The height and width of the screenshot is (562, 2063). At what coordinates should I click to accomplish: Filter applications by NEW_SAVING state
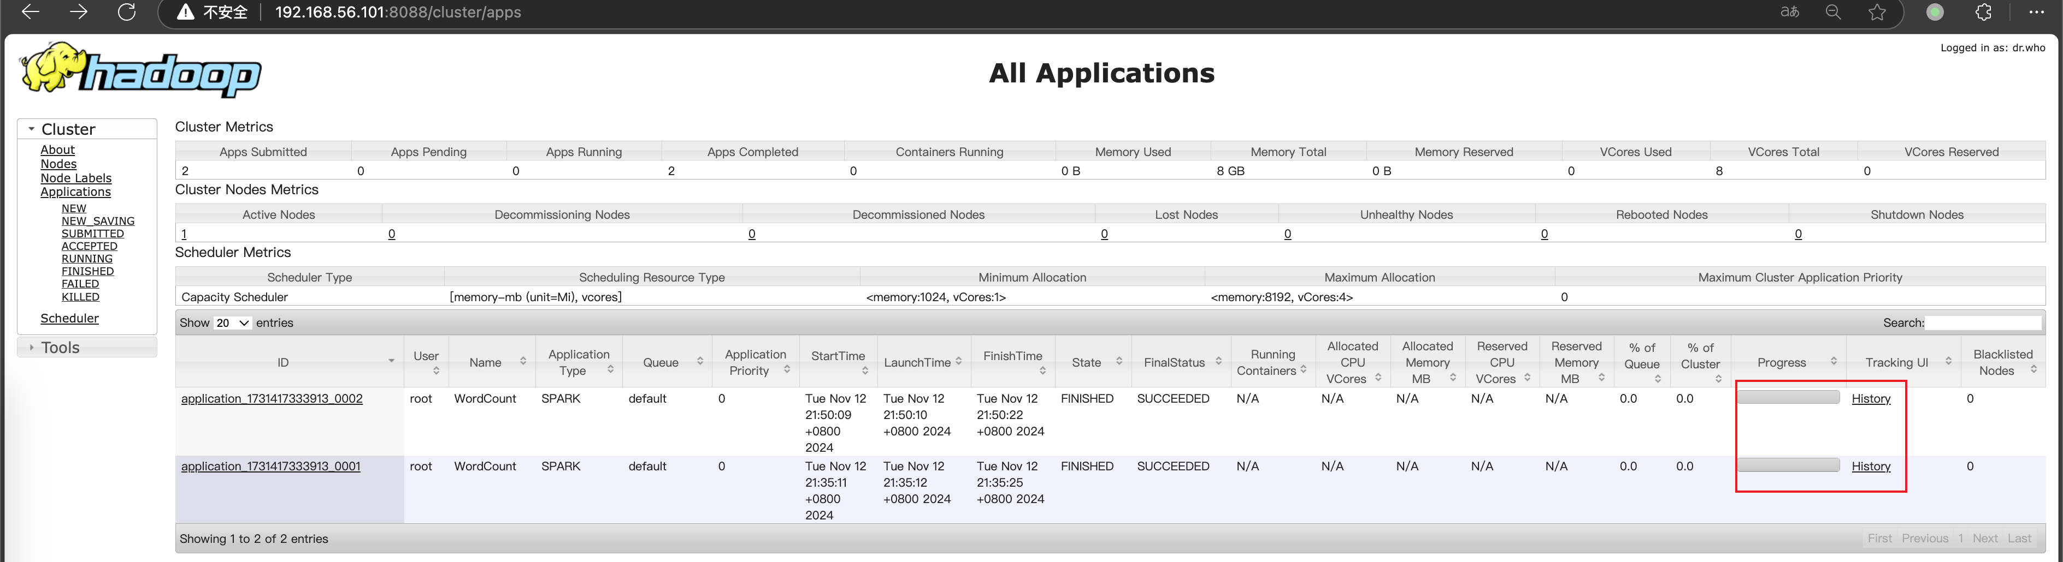tap(98, 222)
